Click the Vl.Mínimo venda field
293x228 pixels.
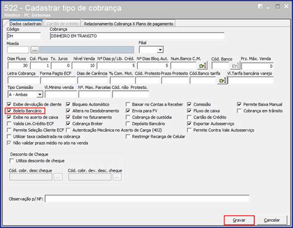pyautogui.click(x=61, y=95)
